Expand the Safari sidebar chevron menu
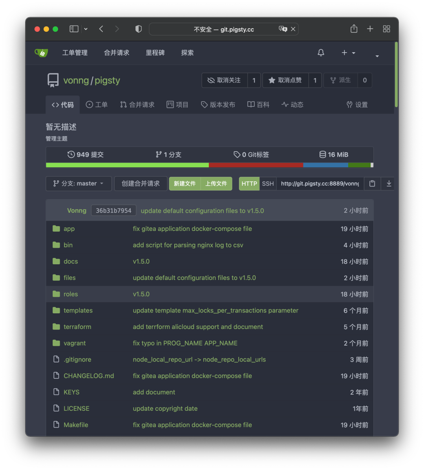424x470 pixels. click(x=86, y=29)
